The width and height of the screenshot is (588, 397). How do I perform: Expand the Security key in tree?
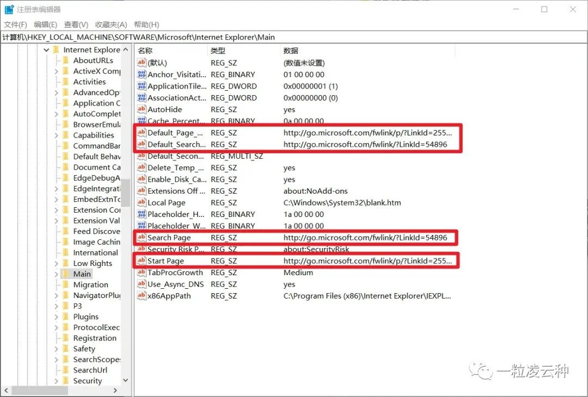[x=56, y=381]
